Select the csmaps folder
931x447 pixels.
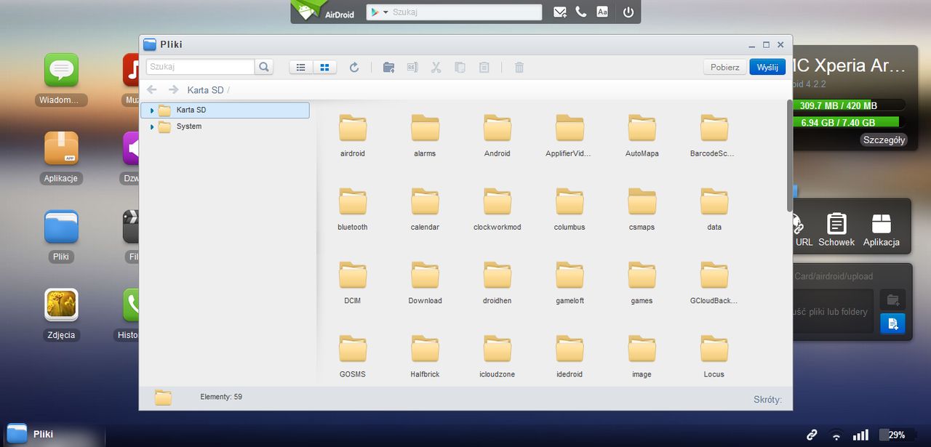[642, 209]
